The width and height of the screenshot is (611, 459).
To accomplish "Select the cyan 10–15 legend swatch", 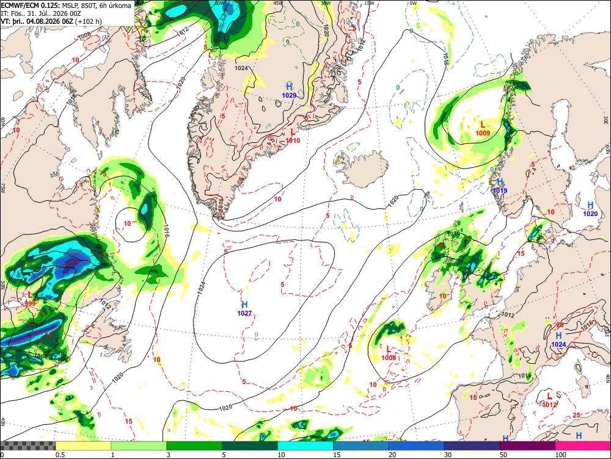I will click(x=305, y=446).
